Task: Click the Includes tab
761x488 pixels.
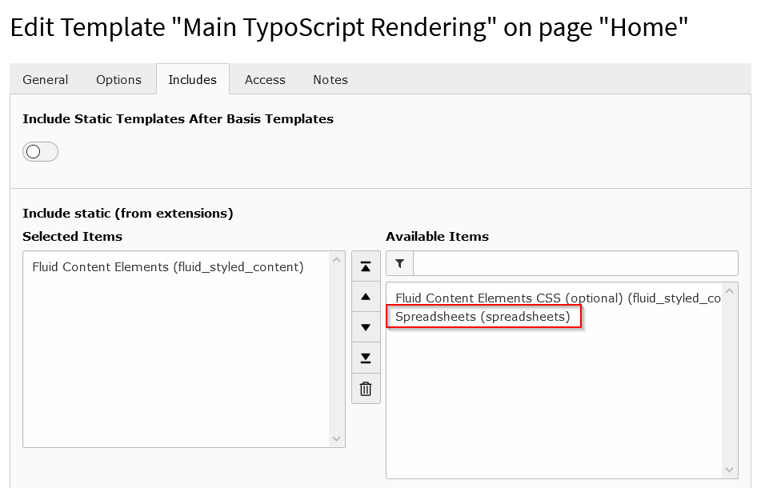Action: point(192,79)
